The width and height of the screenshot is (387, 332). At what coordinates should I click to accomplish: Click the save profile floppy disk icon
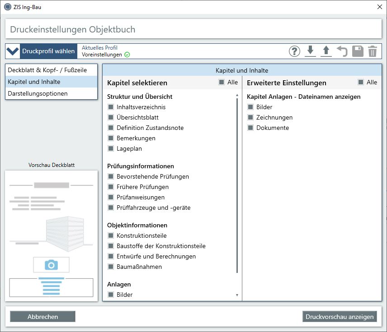pyautogui.click(x=358, y=51)
